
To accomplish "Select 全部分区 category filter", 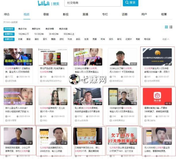I will [9, 39].
